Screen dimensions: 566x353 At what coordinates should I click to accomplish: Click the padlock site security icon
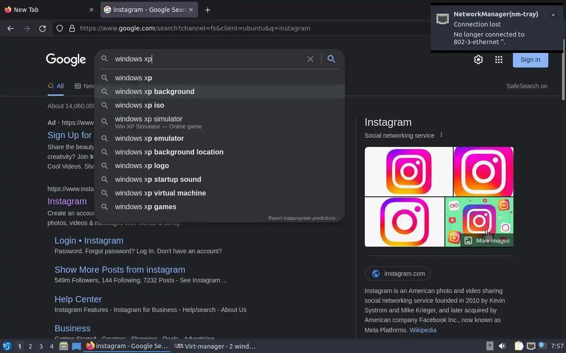(72, 28)
